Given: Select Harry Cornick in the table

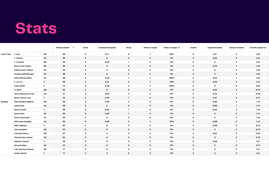Looking at the screenshot, I should pyautogui.click(x=20, y=110).
